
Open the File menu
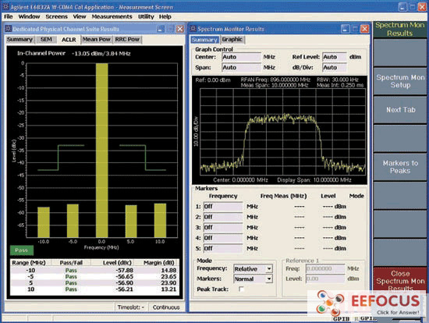pyautogui.click(x=9, y=16)
